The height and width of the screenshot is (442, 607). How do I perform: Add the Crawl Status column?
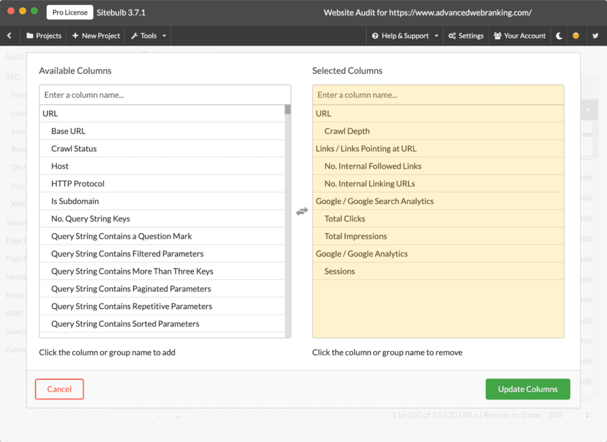click(162, 149)
